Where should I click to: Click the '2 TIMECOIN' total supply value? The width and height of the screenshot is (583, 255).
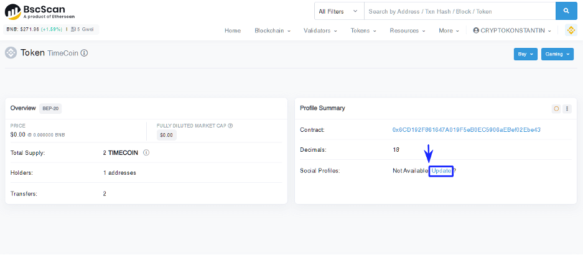(121, 153)
